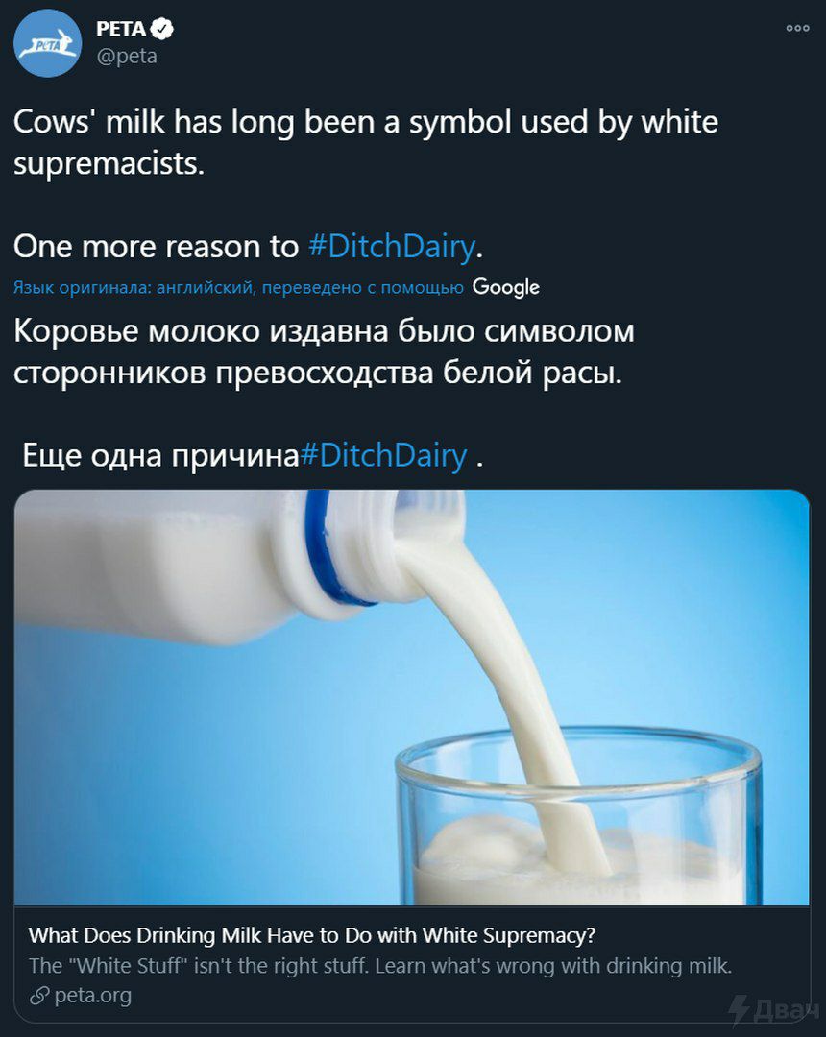Open the three-dot more options menu
The height and width of the screenshot is (1037, 826).
coord(797,28)
